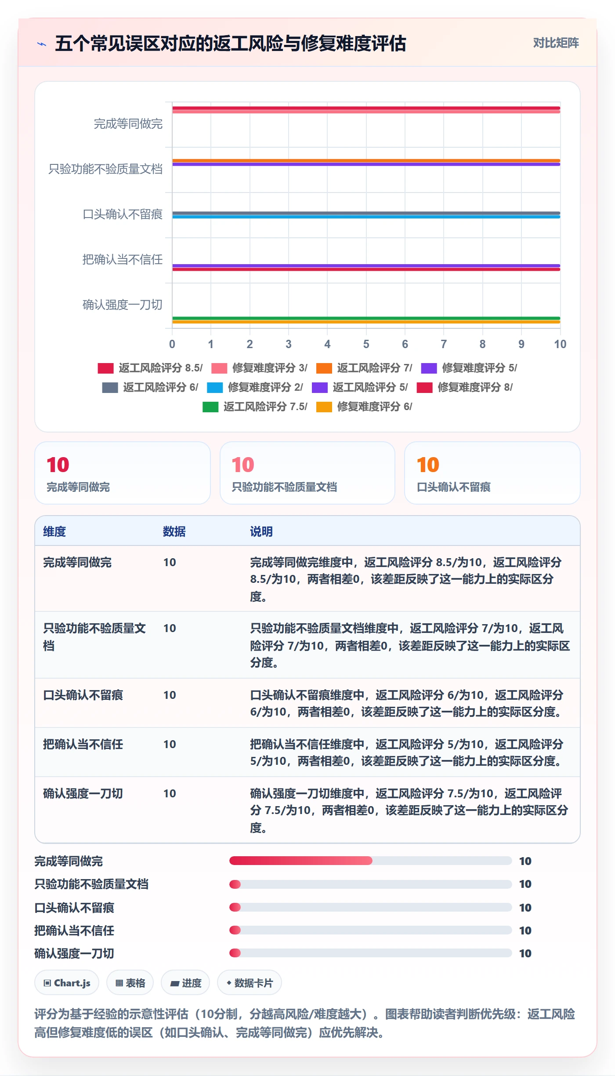Screen dimensions: 615x1076
Task: Click the 说明 cell in the 把确认当不信任 table row
Action: 410,752
